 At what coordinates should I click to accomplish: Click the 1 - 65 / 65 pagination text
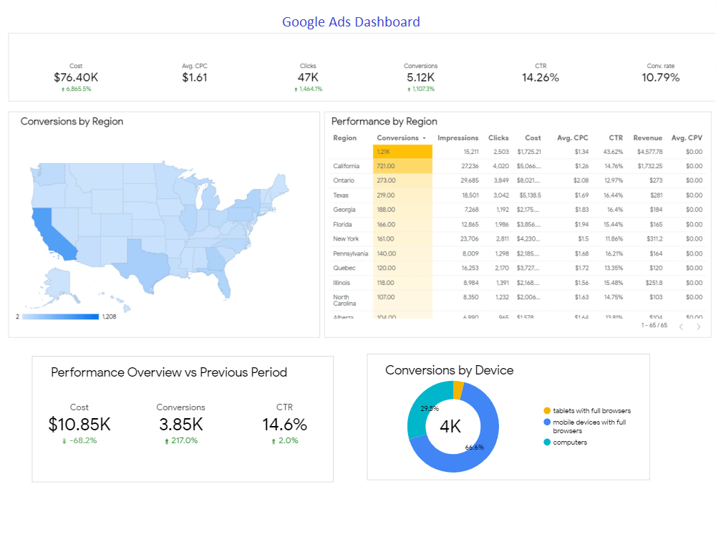[654, 325]
